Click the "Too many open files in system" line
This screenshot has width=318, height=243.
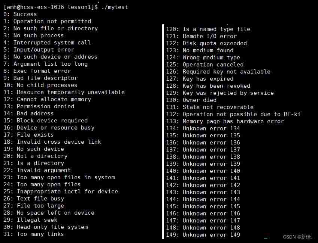59,177
